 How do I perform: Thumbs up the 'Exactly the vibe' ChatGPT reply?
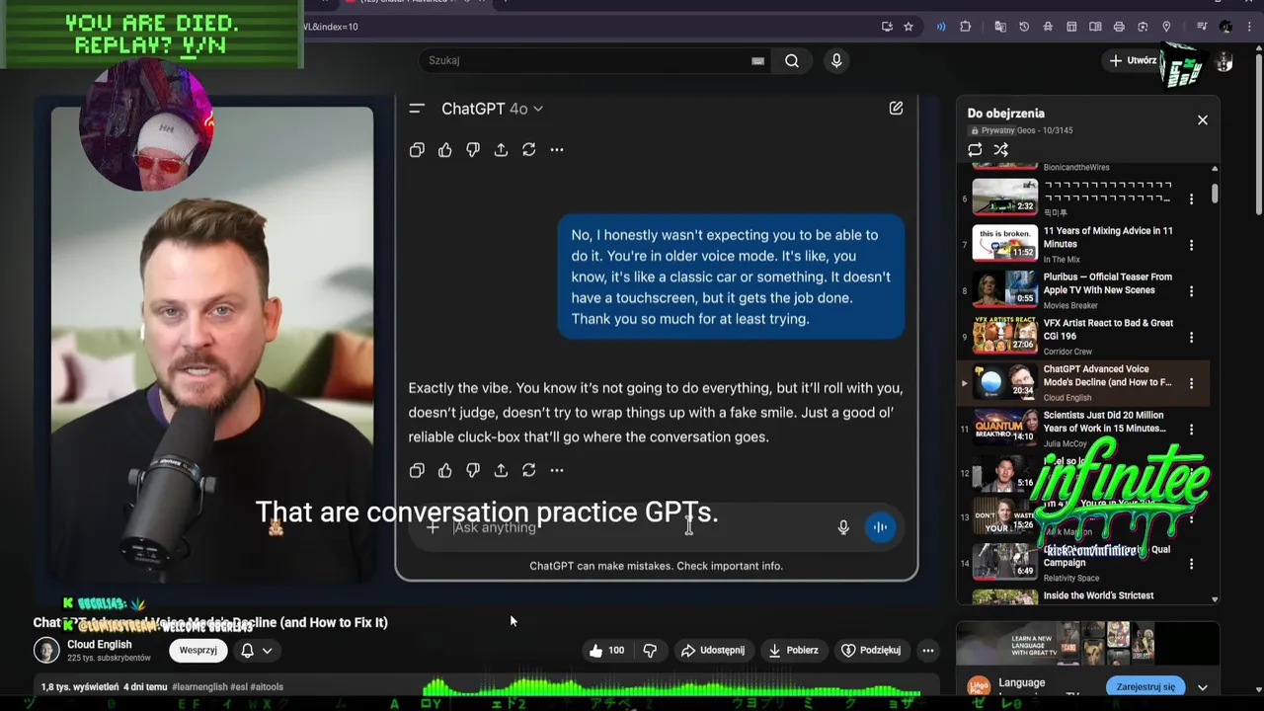point(444,470)
